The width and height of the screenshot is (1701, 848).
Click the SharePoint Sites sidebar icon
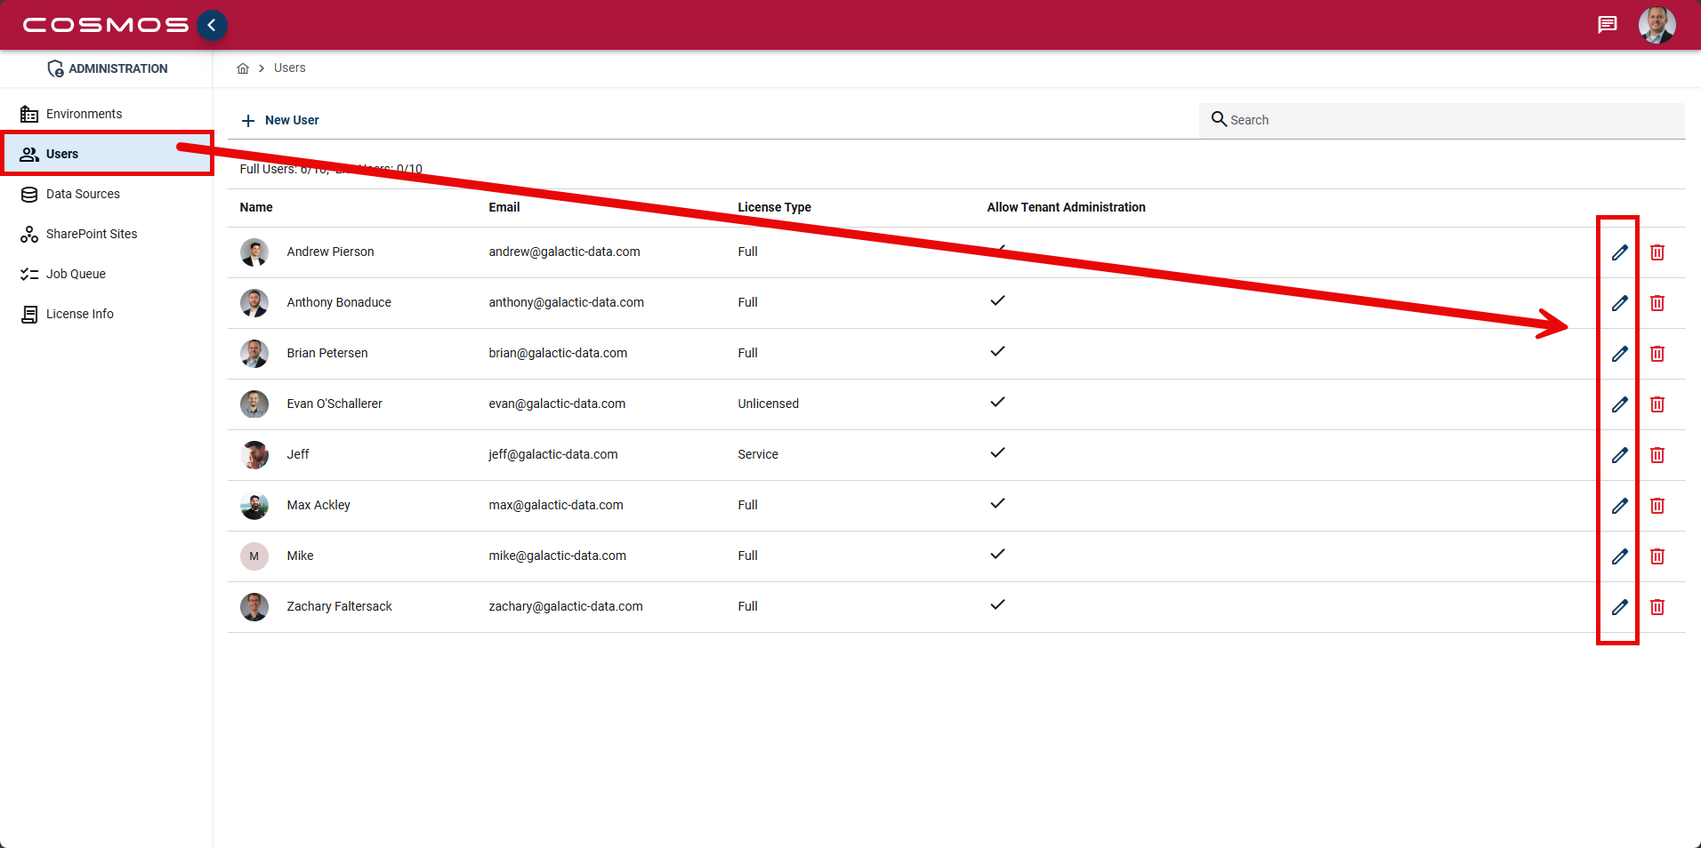click(x=29, y=234)
